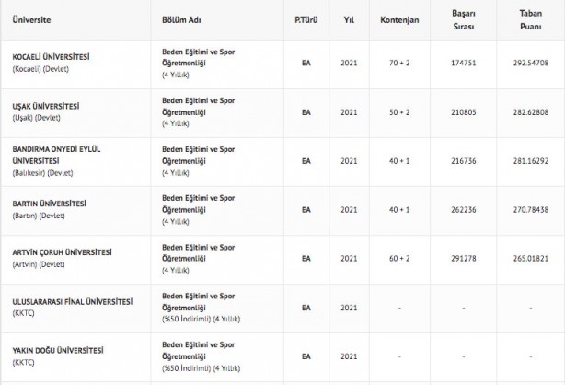This screenshot has width=565, height=385.
Task: Click Kocaeli's Beden Eğitimi ve Spor Öğretmenliği program
Action: tap(192, 57)
